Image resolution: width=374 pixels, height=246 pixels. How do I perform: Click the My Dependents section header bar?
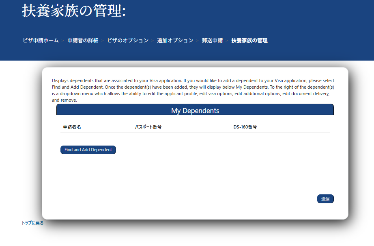click(195, 110)
